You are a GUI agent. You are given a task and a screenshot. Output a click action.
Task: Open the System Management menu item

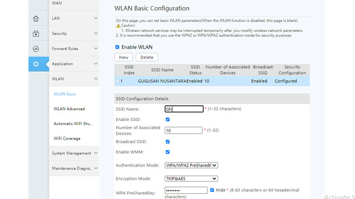pos(72,153)
